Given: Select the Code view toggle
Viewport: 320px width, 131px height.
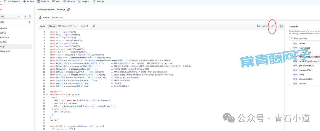Looking at the screenshot, I should pos(42,26).
